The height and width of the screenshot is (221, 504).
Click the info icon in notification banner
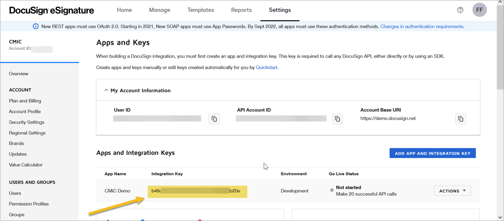click(36, 26)
